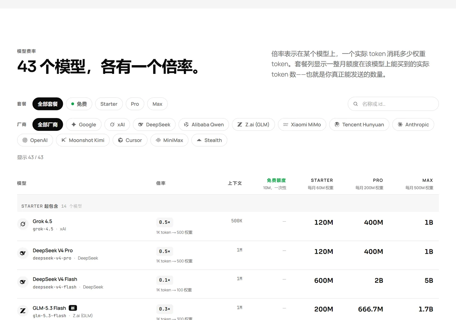
Task: Filter plans by Starter
Action: [109, 104]
